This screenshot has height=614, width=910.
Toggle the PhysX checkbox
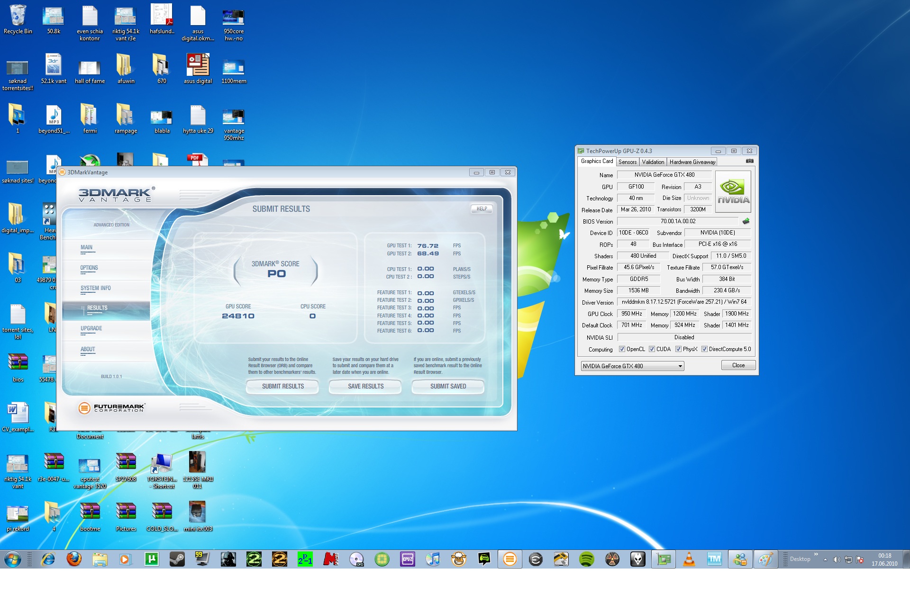tap(678, 349)
